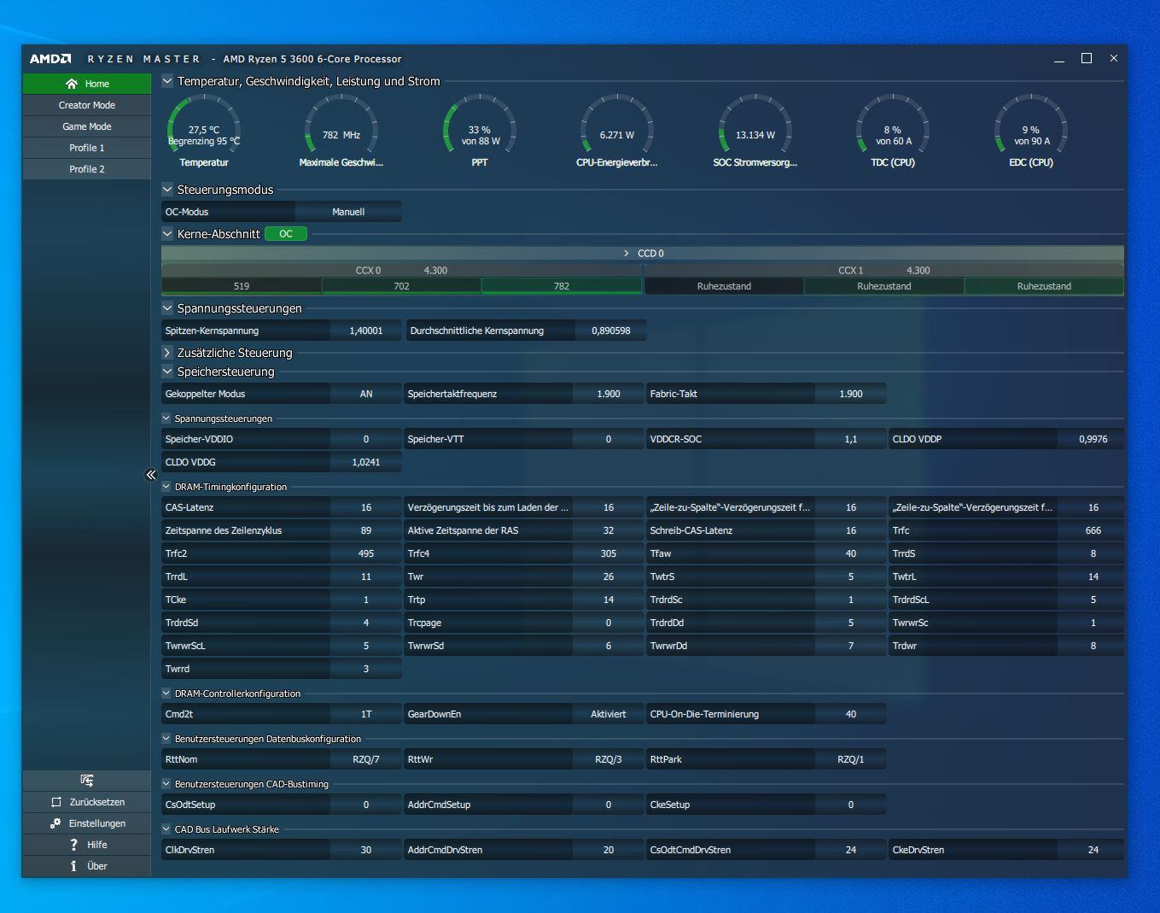Open Einstellungen settings

[87, 823]
